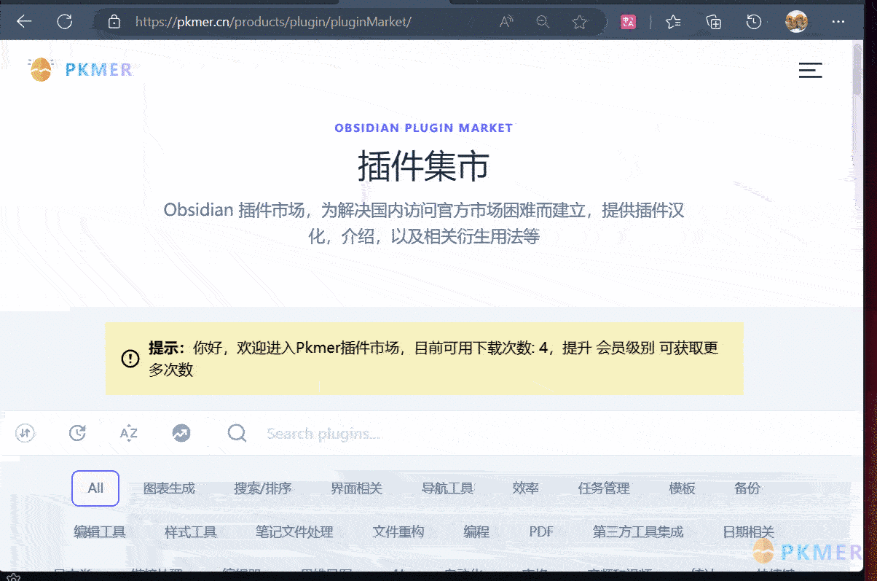Image resolution: width=877 pixels, height=581 pixels.
Task: Click the OBSIDIAN PLUGIN MARKET subtitle text
Action: [423, 128]
